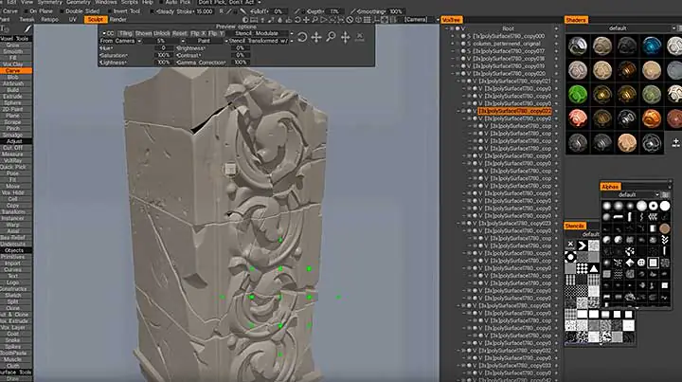This screenshot has width=682, height=382.
Task: Click the chrome shader in top-left of Shaders
Action: click(x=578, y=45)
